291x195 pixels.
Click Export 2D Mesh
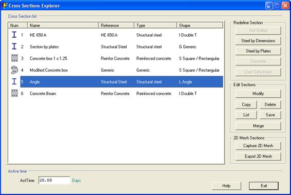(x=258, y=157)
